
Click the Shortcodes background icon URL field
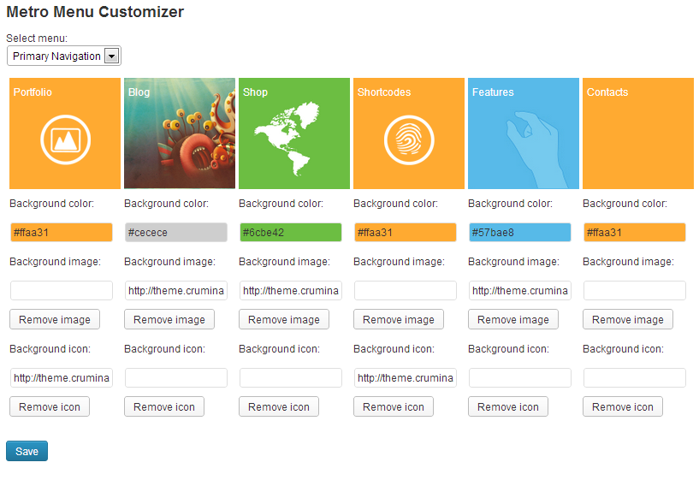[405, 378]
